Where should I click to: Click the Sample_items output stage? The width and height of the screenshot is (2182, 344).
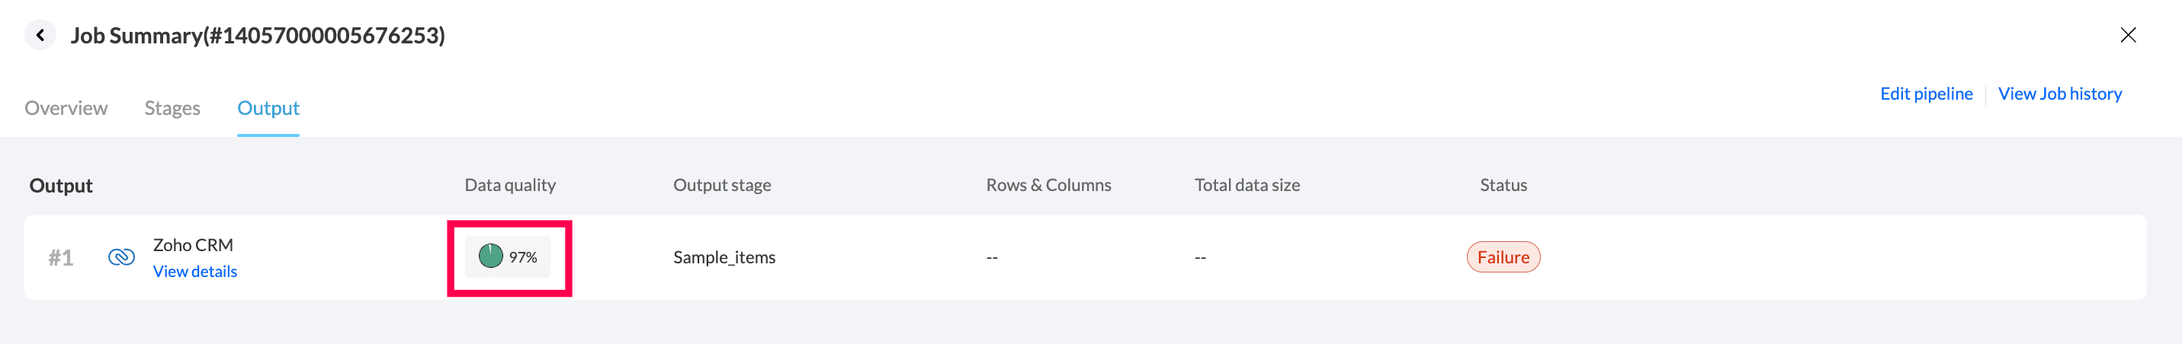724,257
